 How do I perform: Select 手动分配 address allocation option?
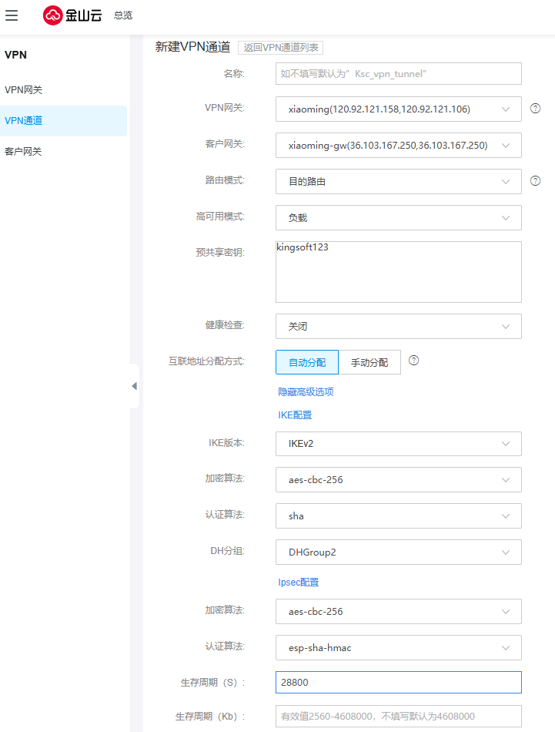[x=369, y=362]
